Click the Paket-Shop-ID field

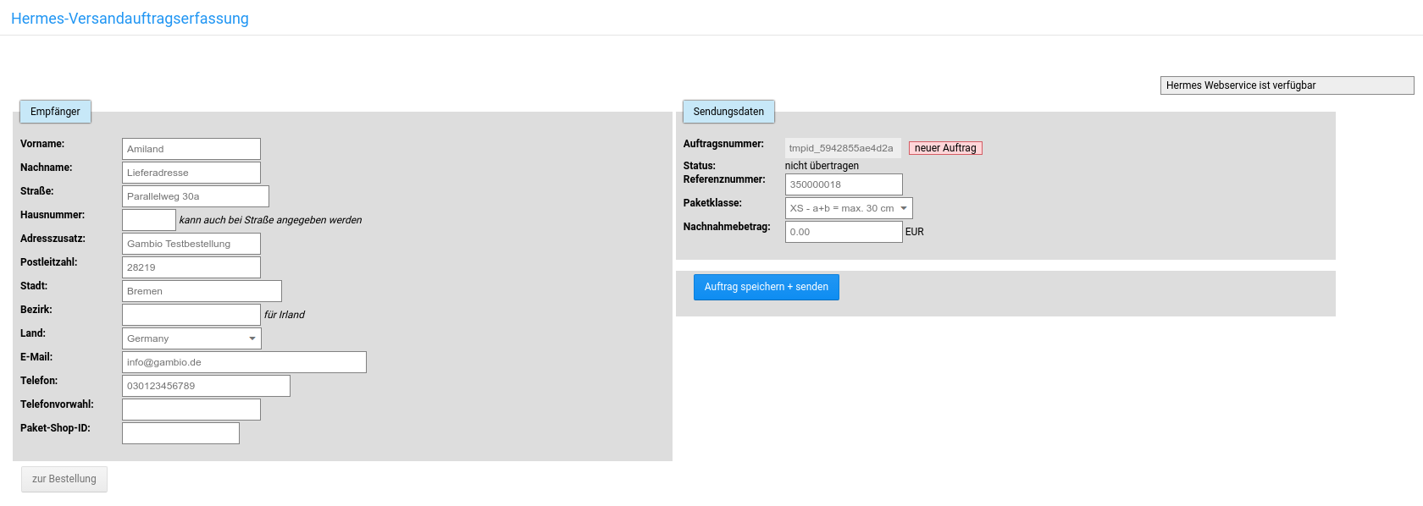coord(180,433)
